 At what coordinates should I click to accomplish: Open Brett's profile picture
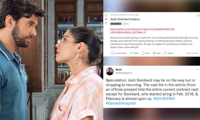click(x=110, y=71)
